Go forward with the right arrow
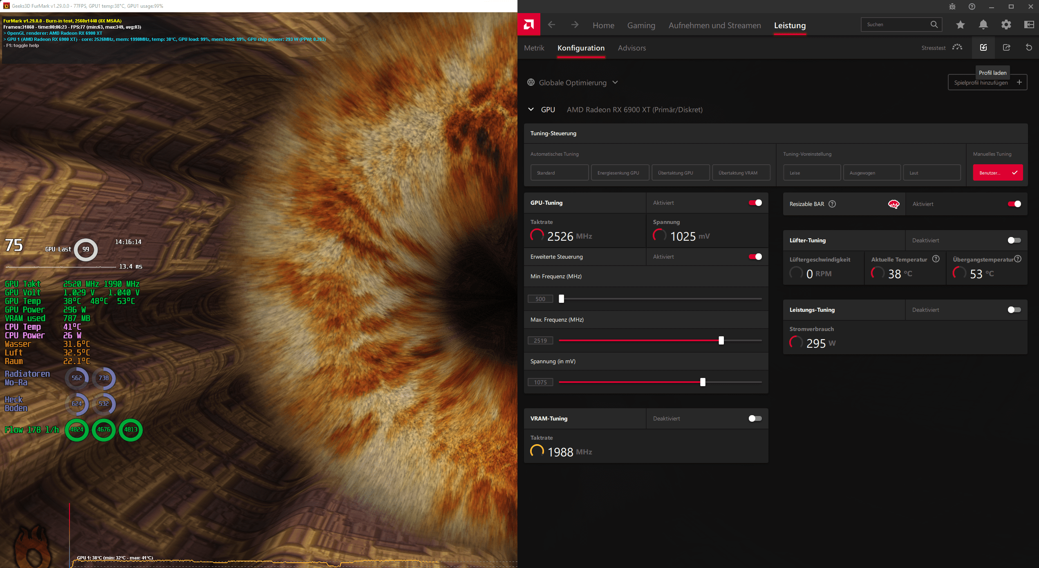 (575, 25)
